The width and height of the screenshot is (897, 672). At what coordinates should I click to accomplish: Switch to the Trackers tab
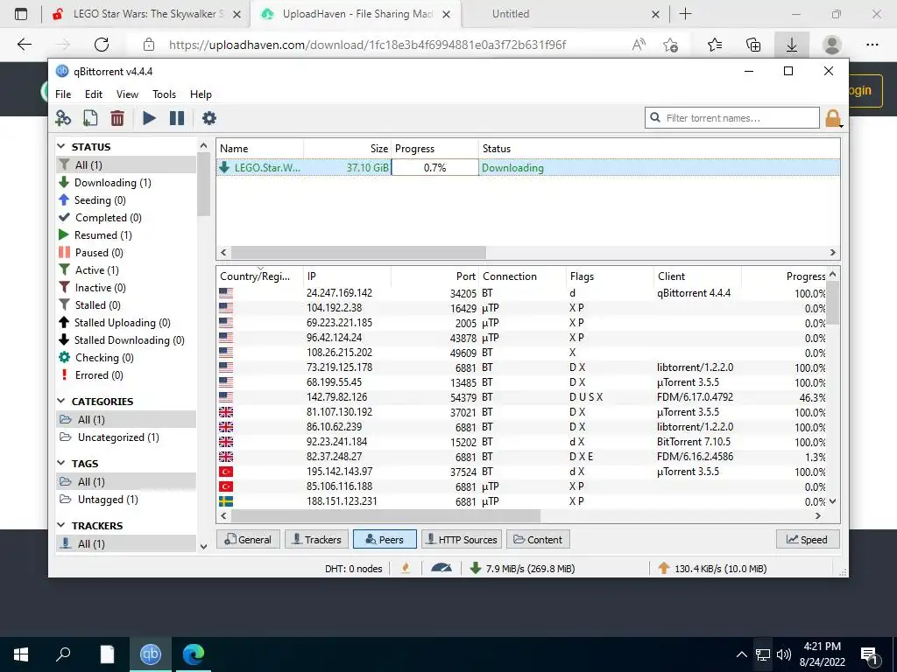(317, 539)
